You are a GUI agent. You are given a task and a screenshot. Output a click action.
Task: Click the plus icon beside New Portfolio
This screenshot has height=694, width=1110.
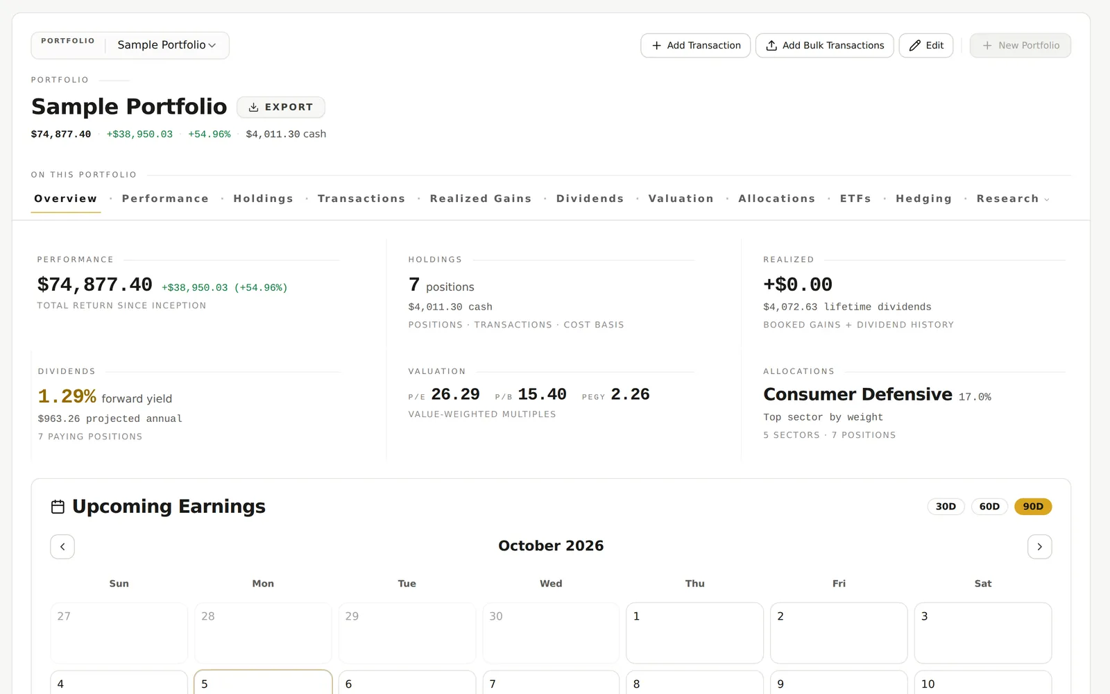click(x=987, y=46)
